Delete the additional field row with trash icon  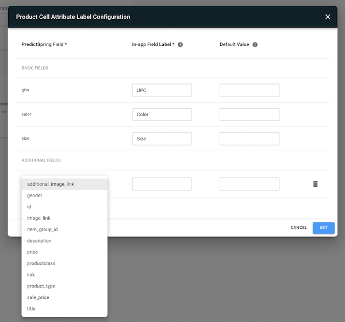coord(315,184)
